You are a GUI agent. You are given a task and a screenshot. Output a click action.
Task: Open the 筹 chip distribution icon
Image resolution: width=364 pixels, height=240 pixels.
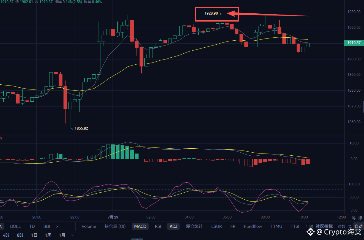pyautogui.click(x=354, y=218)
